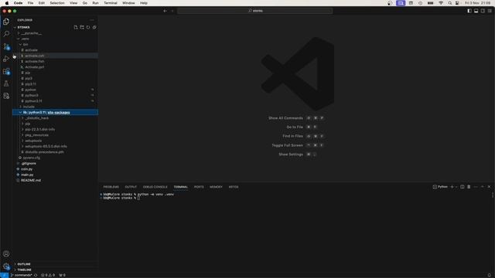This screenshot has height=278, width=495.
Task: Go back with navigation arrow
Action: (x=165, y=11)
